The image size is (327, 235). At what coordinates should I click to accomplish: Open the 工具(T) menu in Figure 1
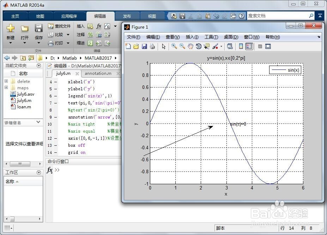[211, 37]
